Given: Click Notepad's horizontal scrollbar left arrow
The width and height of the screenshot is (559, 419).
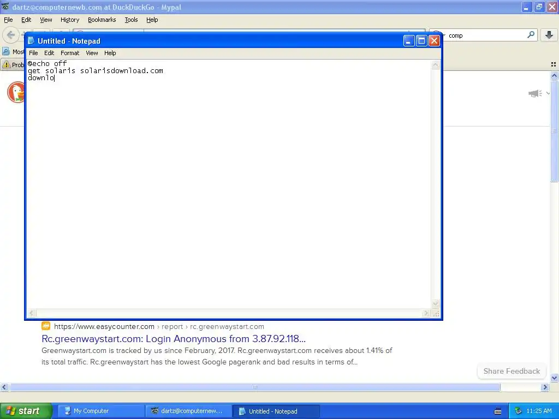Looking at the screenshot, I should coord(31,313).
